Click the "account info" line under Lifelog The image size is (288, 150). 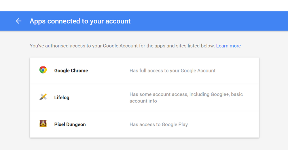143,101
